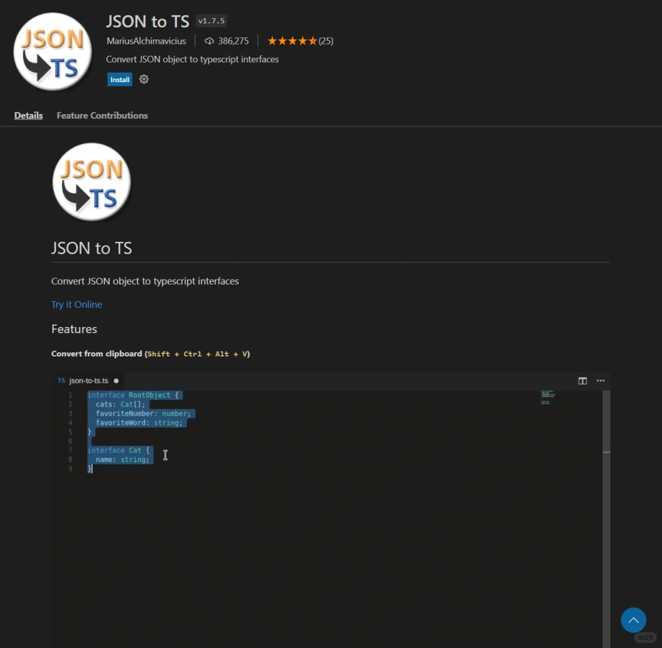Click the Split Editor icon in the code editor
Image resolution: width=662 pixels, height=648 pixels.
(582, 380)
